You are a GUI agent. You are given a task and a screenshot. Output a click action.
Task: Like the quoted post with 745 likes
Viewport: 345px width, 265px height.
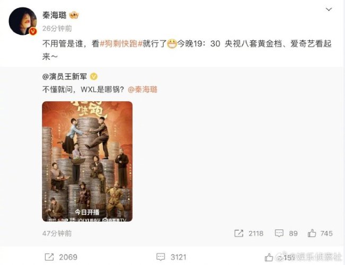click(312, 233)
